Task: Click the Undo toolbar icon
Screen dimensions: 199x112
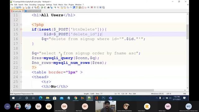Action: pyautogui.click(x=42, y=7)
